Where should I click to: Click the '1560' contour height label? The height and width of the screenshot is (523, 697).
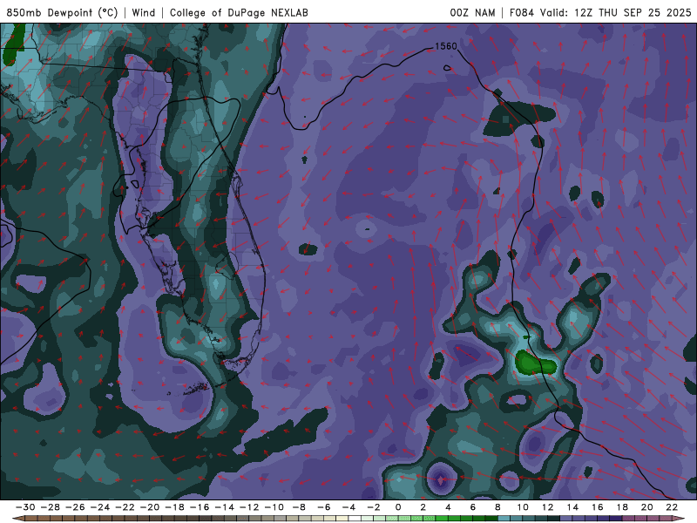pos(446,46)
